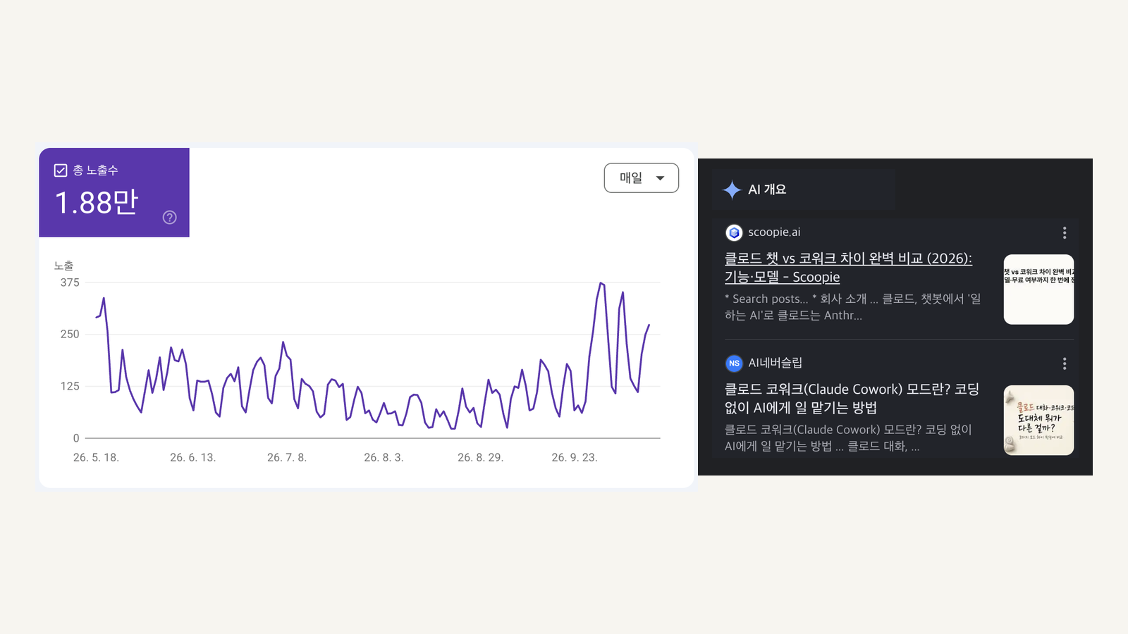1128x634 pixels.
Task: Click the scoopie.ai site favicon
Action: [x=734, y=232]
